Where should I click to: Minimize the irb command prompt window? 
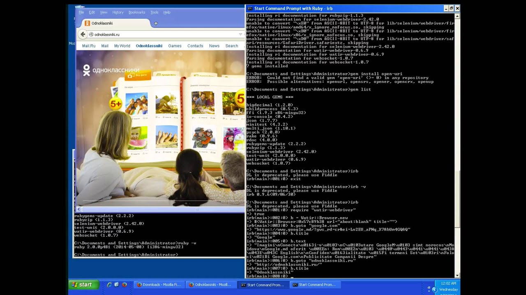tap(446, 8)
